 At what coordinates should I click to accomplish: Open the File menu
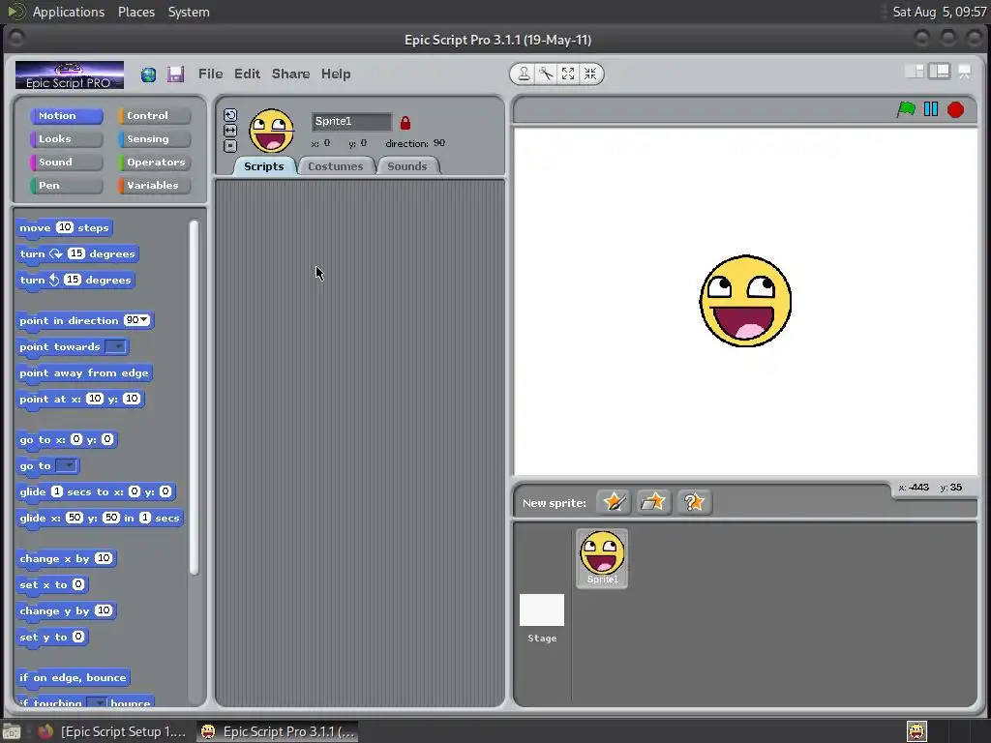click(210, 74)
